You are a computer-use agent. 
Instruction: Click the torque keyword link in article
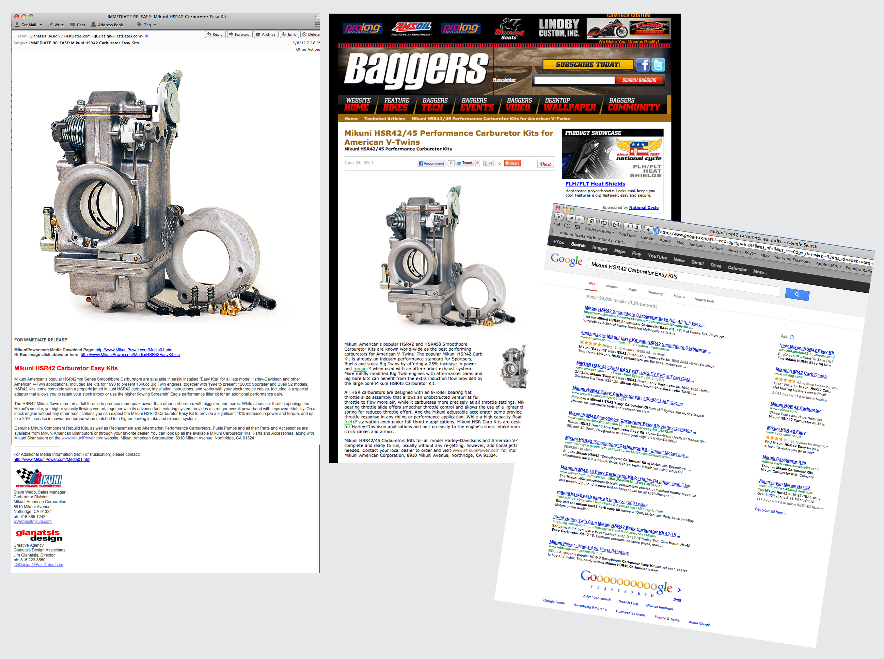[360, 369]
